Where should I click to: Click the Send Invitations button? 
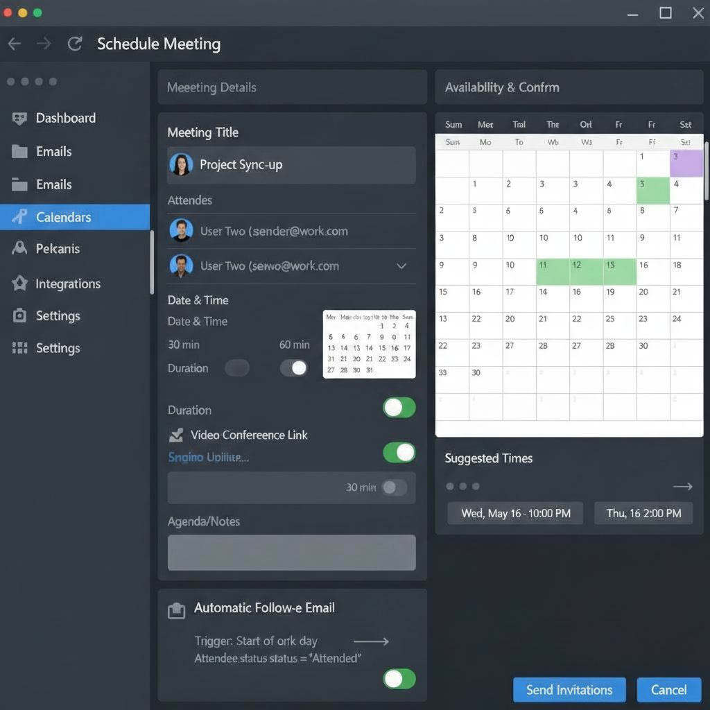point(569,690)
